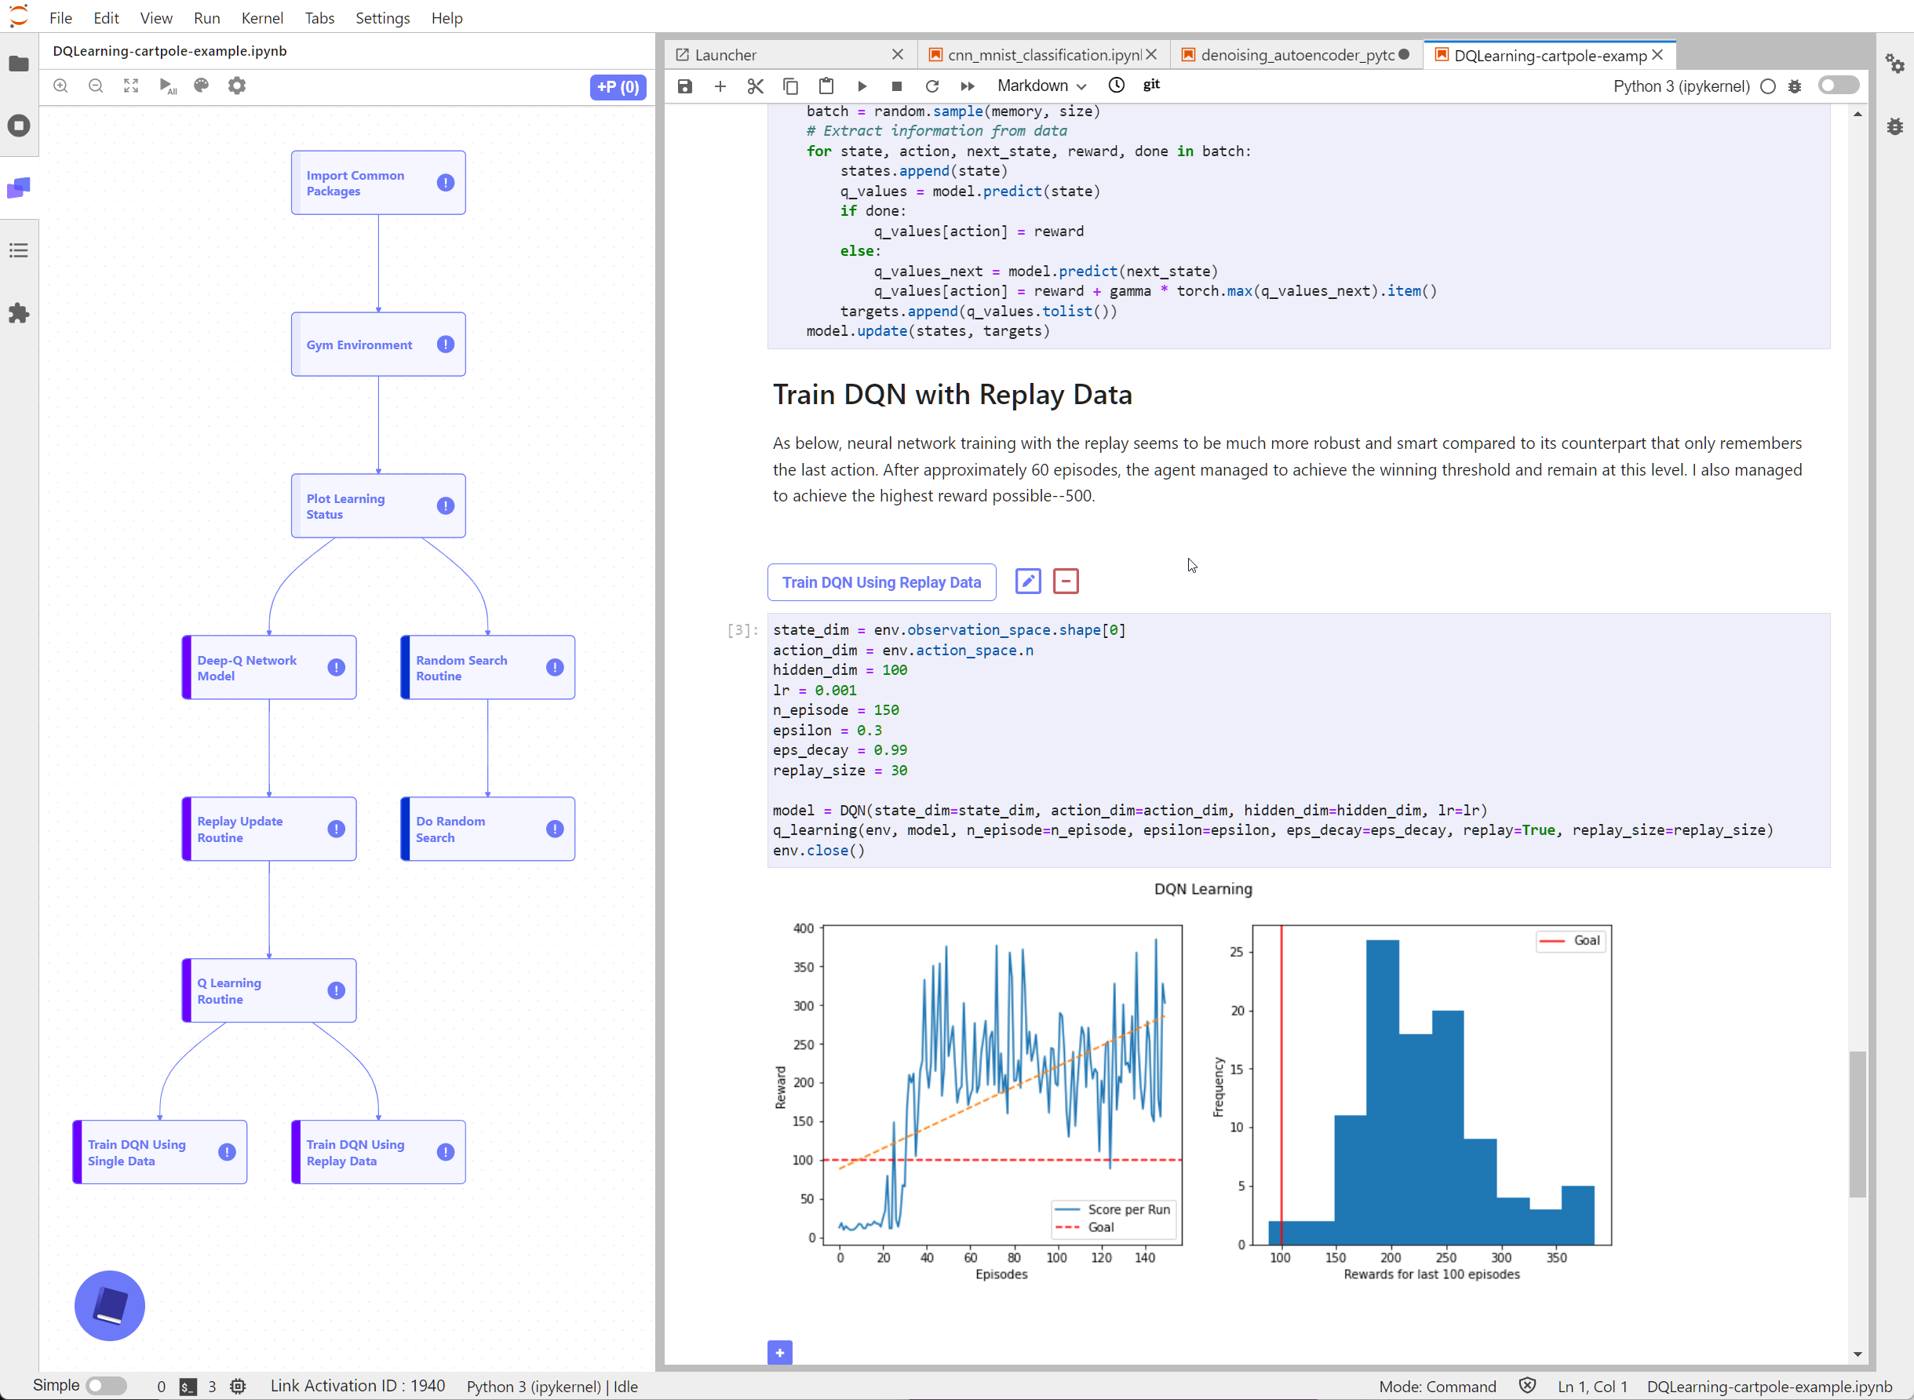Cut the selected cell with the scissors icon
Viewport: 1914px width, 1400px height.
pyautogui.click(x=755, y=86)
